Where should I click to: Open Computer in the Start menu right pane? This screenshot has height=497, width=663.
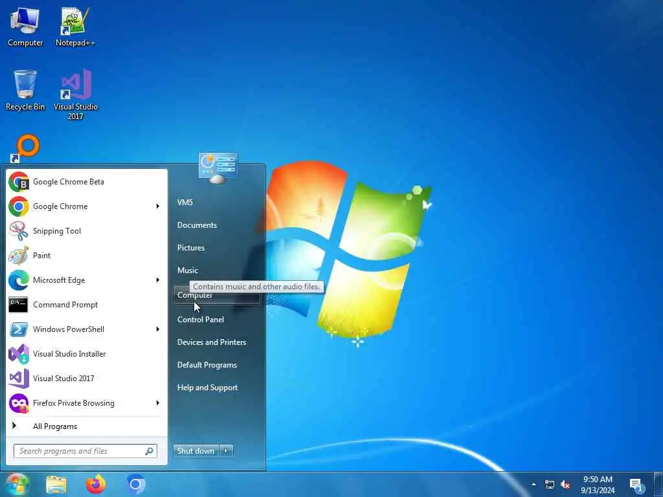click(216, 295)
